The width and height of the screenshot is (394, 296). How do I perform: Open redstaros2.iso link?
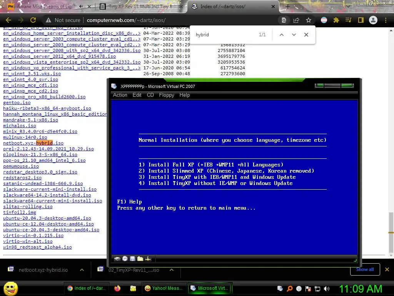pos(22,178)
